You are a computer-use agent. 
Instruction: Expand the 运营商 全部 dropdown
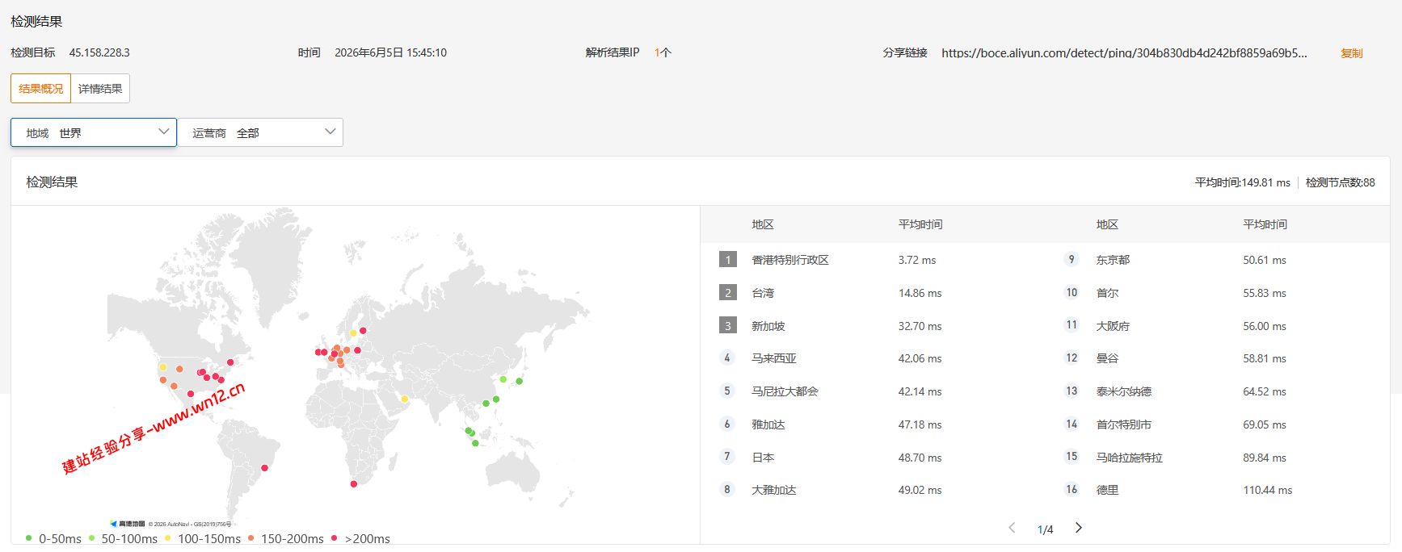click(x=260, y=132)
